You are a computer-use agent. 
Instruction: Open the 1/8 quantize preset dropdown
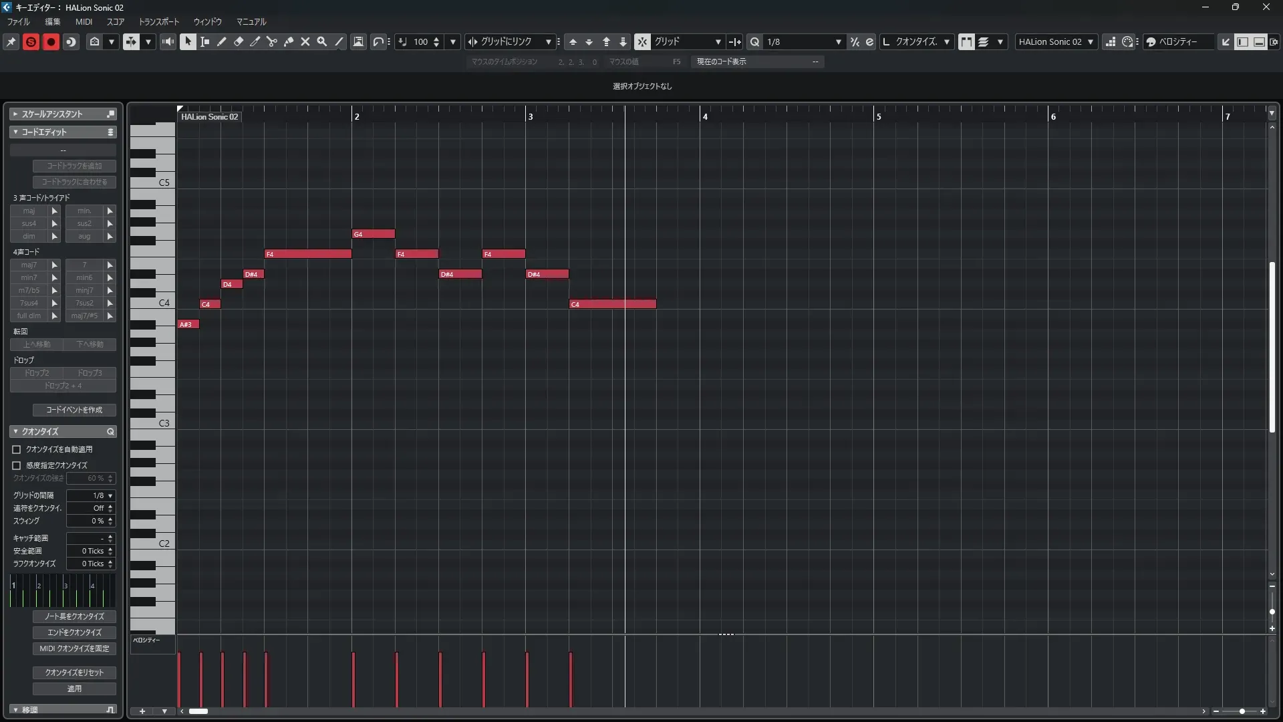[838, 41]
